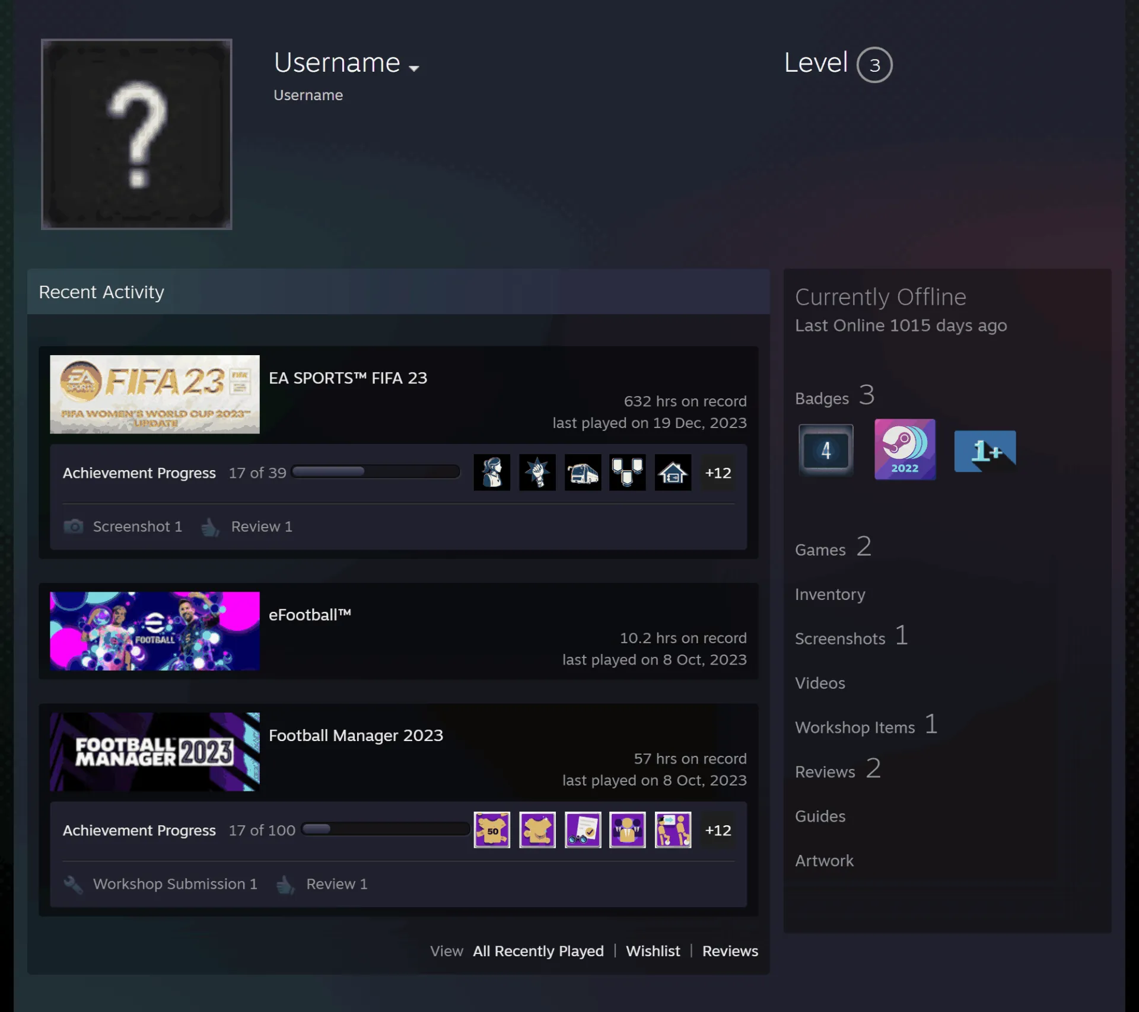The height and width of the screenshot is (1012, 1139).
Task: Open the eFootball title link
Action: pos(310,615)
